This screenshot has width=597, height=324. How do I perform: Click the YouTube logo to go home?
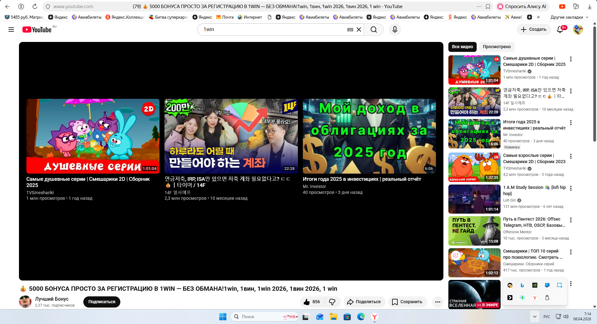37,30
